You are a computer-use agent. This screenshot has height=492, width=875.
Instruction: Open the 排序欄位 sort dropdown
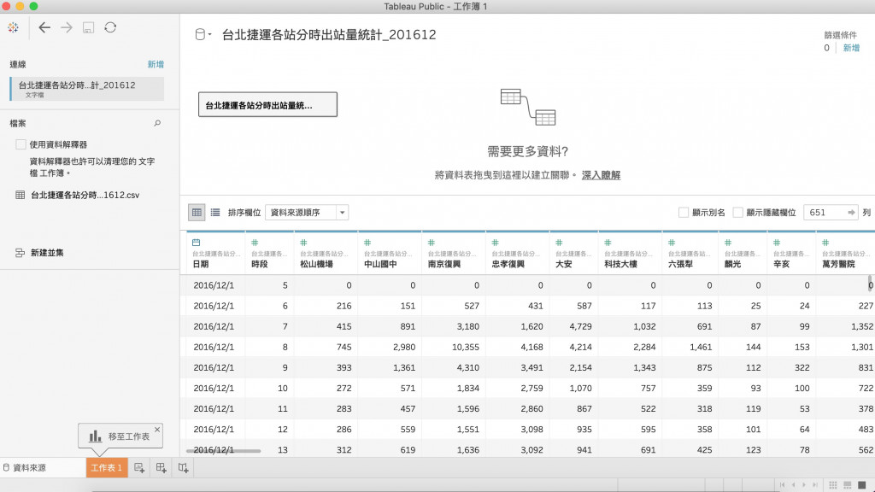[x=307, y=213]
